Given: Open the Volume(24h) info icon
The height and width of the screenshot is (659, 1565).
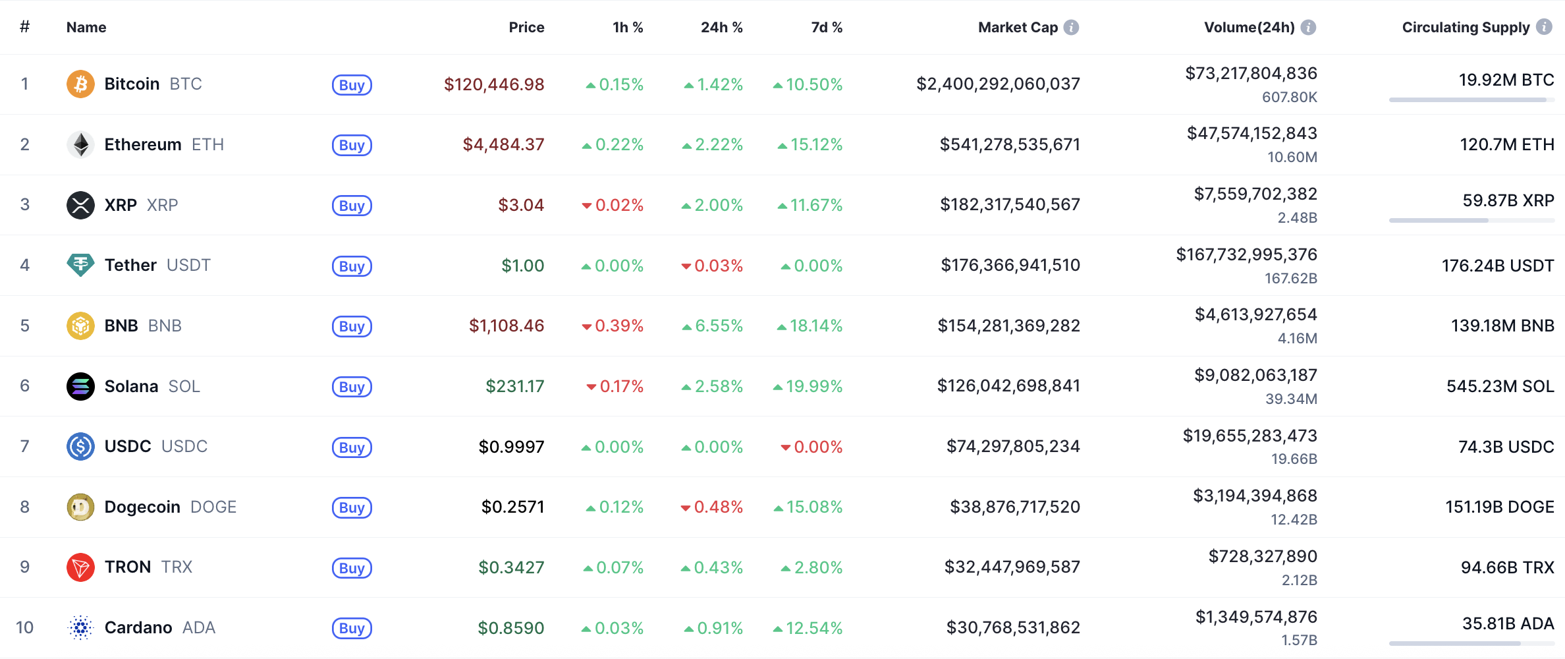Looking at the screenshot, I should (1309, 28).
